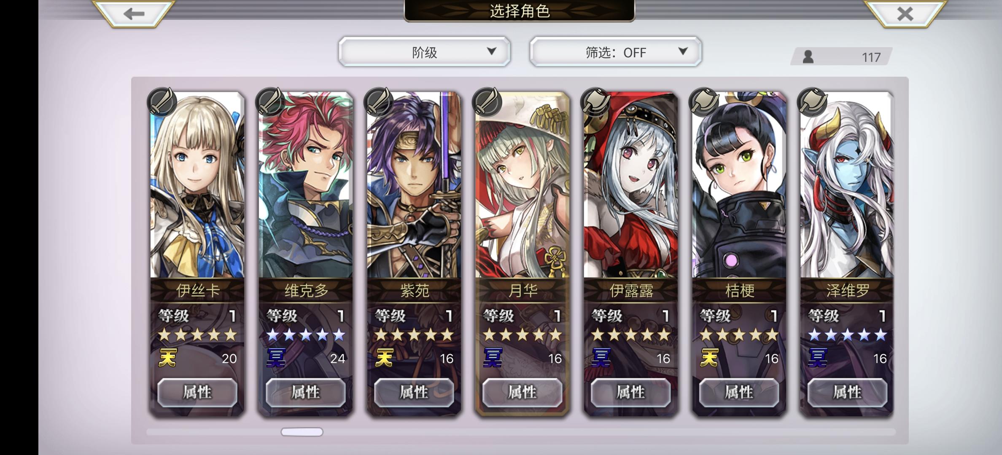
Task: Open the 阶级 sort dropdown
Action: tap(424, 51)
